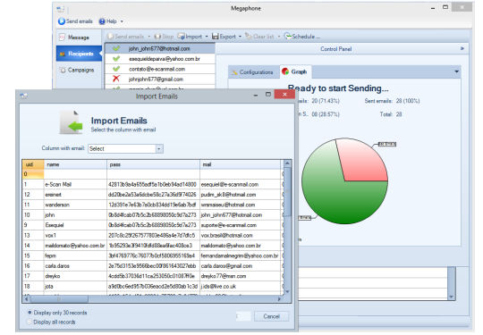483x335 pixels.
Task: Click the down arrow of the Megaphone log scrollbar
Action: (452, 297)
